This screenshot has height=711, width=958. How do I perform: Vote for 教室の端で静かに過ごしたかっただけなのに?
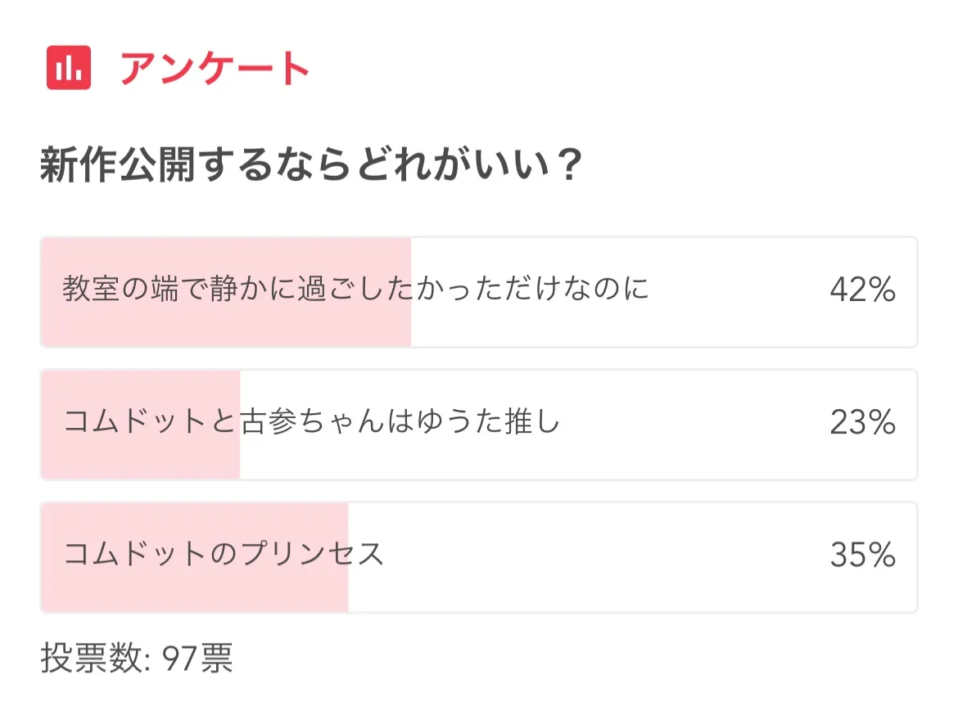pyautogui.click(x=355, y=290)
